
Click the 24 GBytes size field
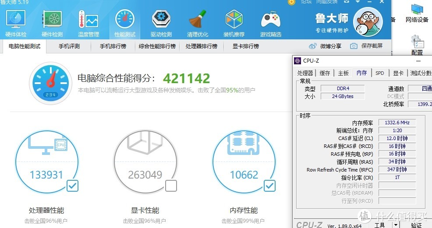point(343,96)
